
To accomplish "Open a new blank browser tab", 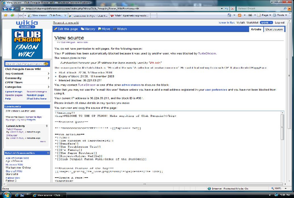I will [x=153, y=16].
